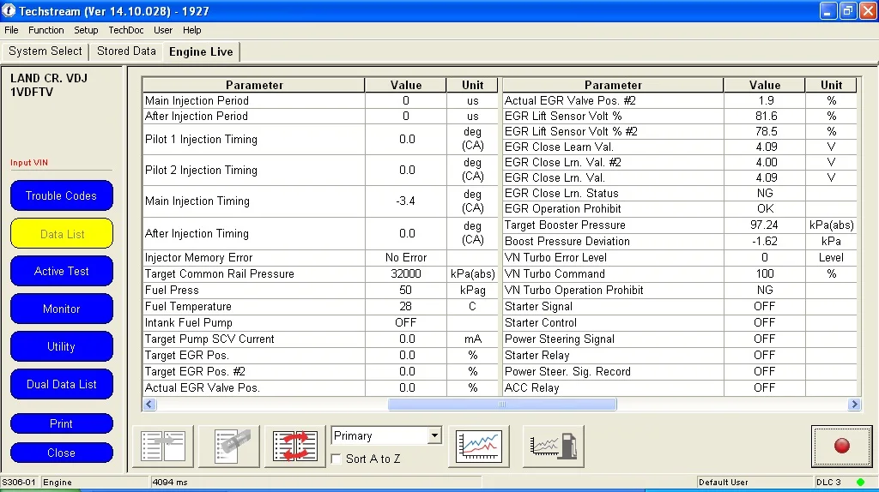
Task: Click the swap data list refresh icon
Action: pos(295,446)
